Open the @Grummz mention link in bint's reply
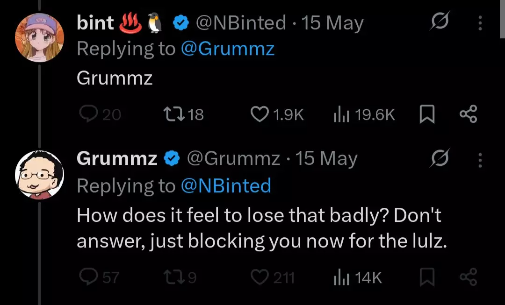 point(227,49)
